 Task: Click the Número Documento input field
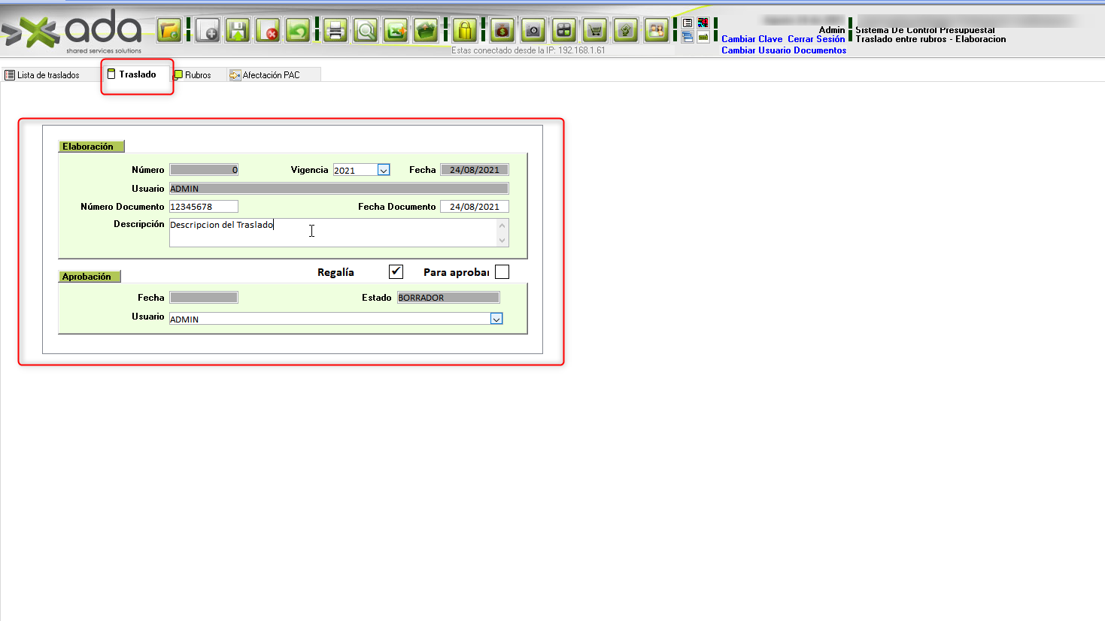pos(203,207)
